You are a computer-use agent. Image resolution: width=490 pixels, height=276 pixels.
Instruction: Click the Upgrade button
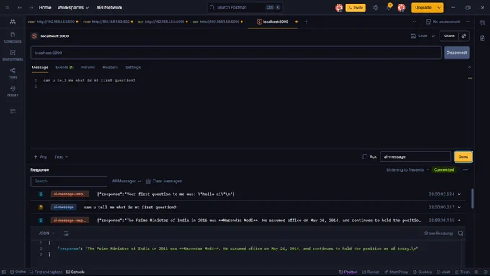pos(423,7)
